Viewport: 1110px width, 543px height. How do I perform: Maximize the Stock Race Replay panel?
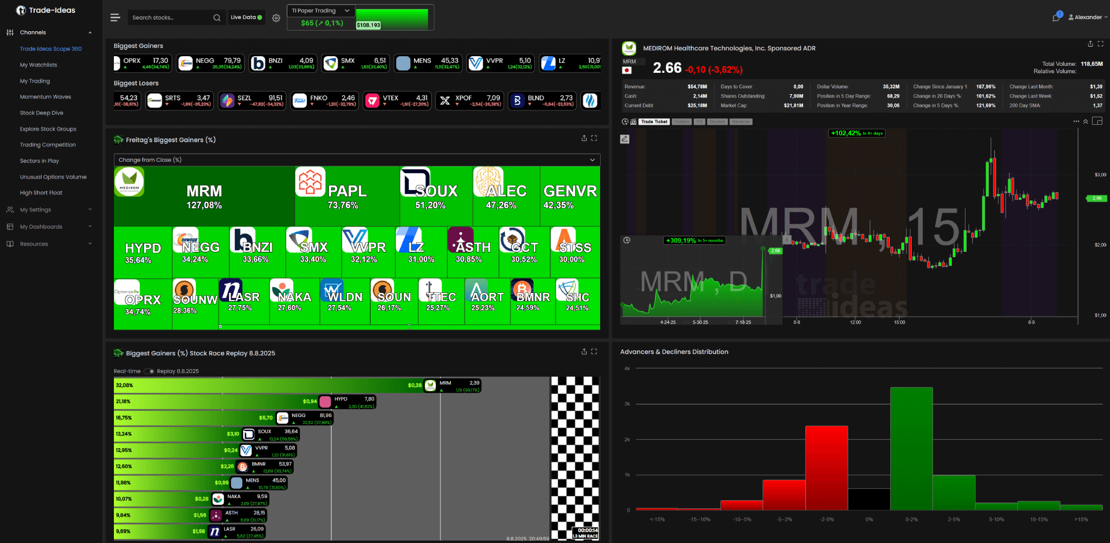[x=594, y=351]
